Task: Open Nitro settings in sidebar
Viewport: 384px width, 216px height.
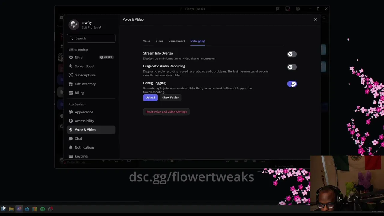Action: click(x=91, y=57)
